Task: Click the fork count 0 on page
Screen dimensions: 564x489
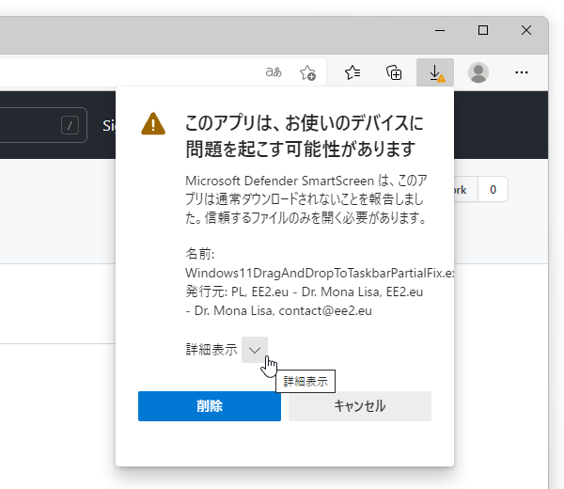Action: [493, 189]
